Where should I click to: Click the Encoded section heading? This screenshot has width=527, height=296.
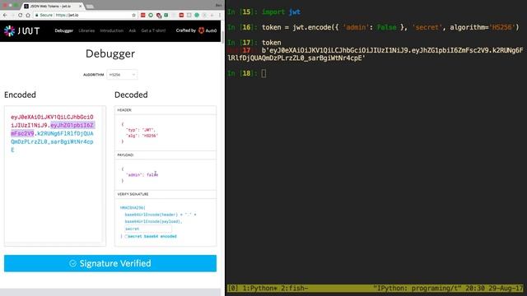pyautogui.click(x=20, y=95)
